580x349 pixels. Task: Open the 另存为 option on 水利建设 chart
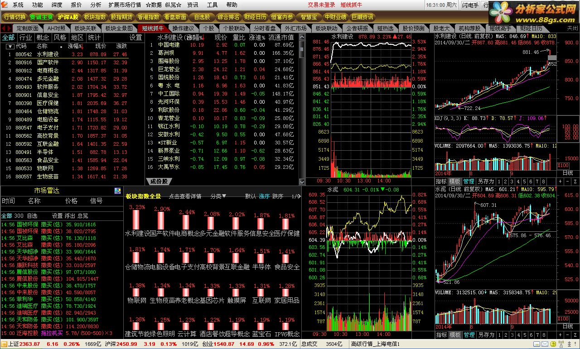click(x=486, y=181)
